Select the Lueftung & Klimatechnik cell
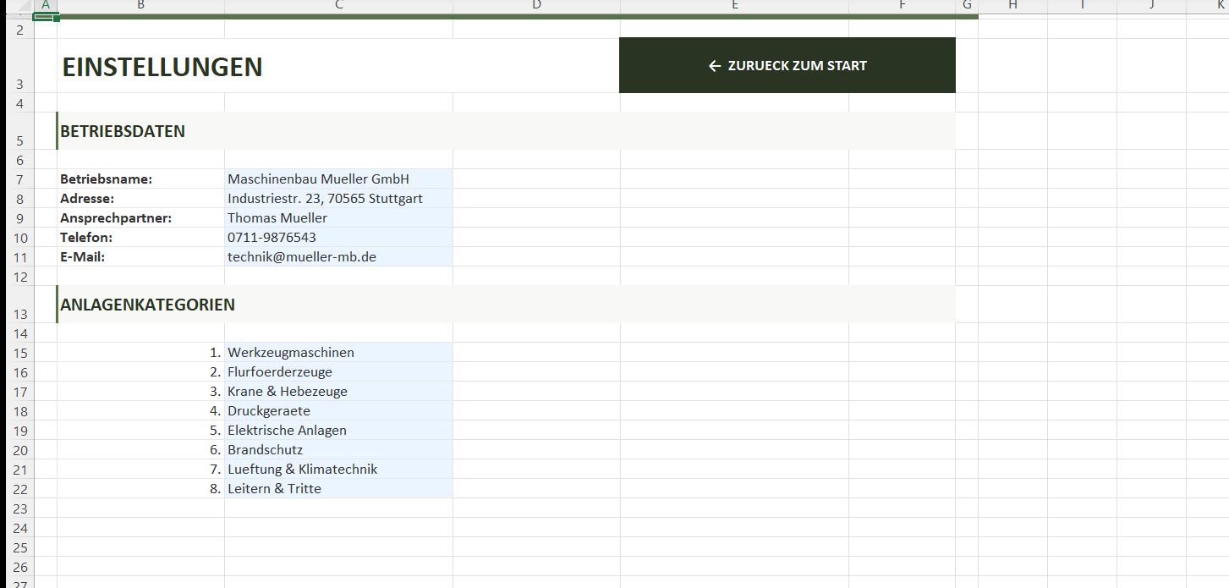This screenshot has width=1229, height=588. point(338,469)
